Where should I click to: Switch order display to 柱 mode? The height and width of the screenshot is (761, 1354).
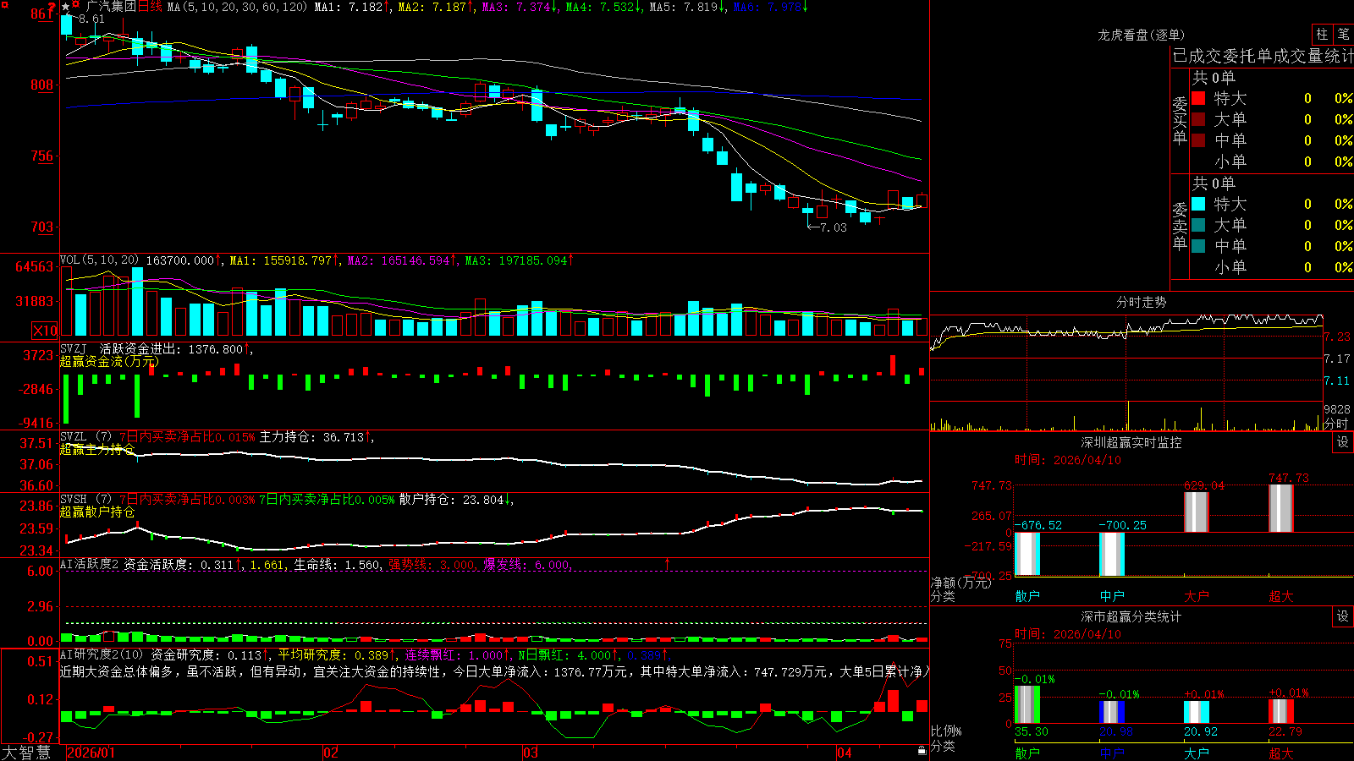click(1322, 35)
